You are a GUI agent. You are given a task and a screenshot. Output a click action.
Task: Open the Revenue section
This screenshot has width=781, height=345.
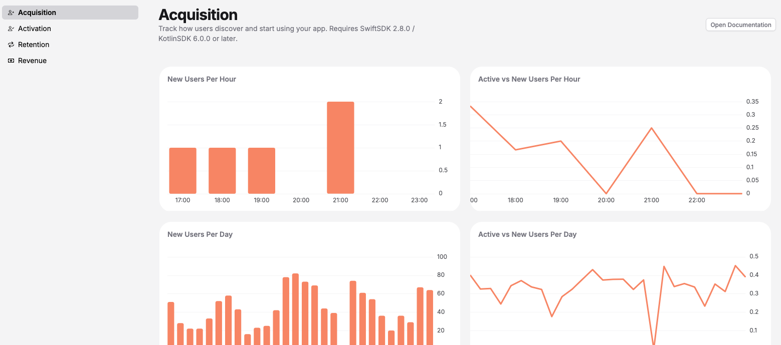coord(32,61)
